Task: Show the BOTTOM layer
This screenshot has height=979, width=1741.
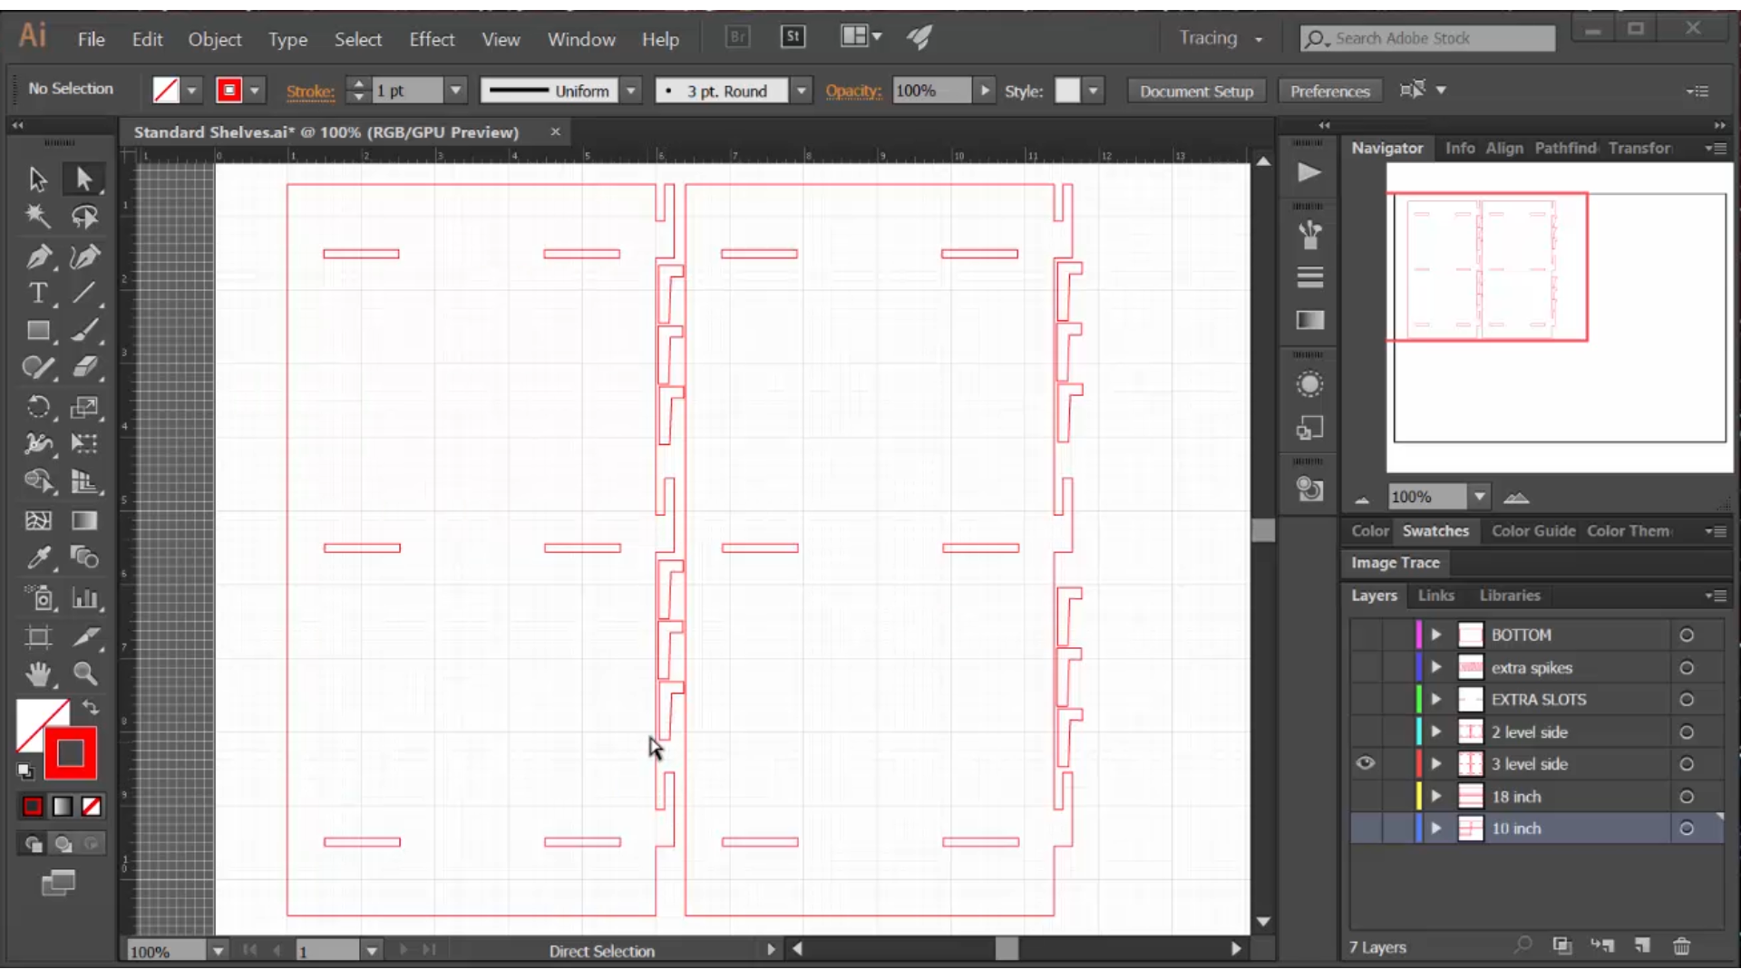Action: 1365,635
